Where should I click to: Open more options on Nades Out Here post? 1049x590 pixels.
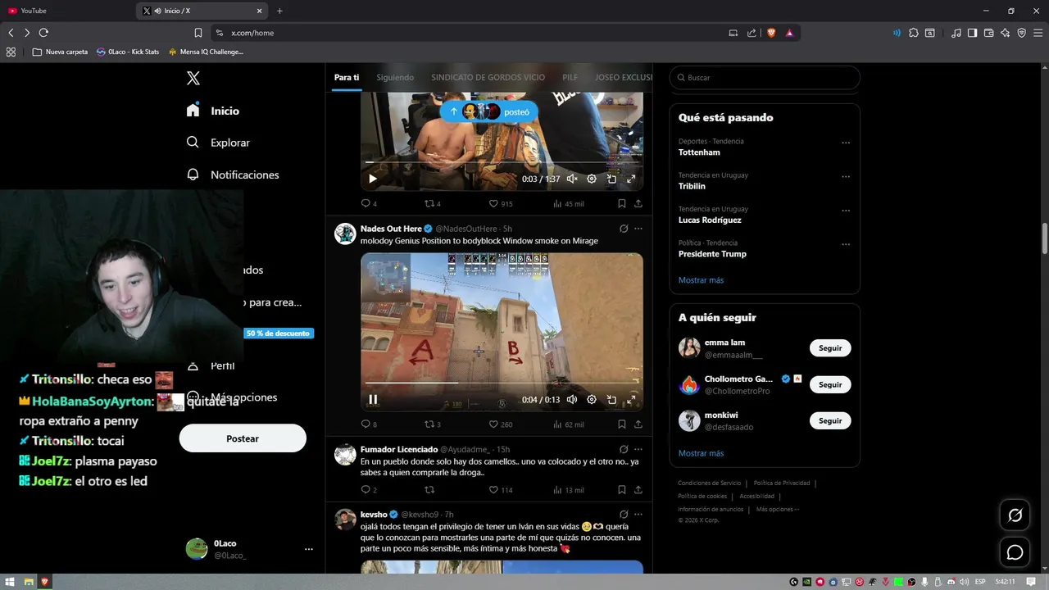click(x=638, y=229)
